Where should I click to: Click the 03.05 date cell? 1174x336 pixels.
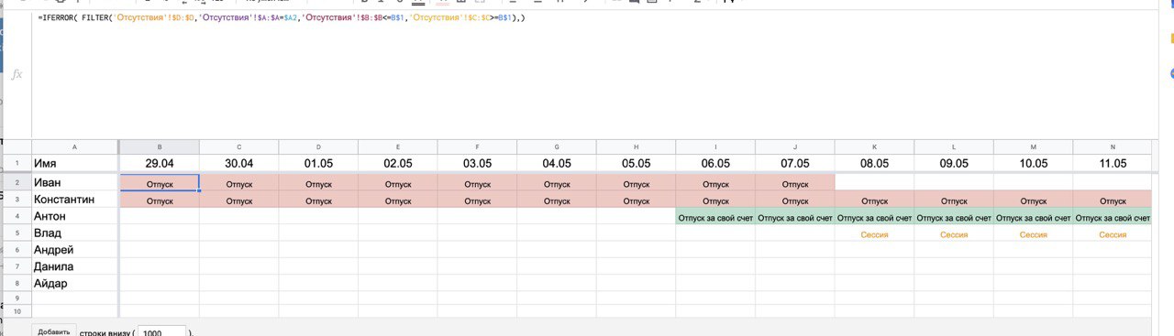(x=477, y=164)
